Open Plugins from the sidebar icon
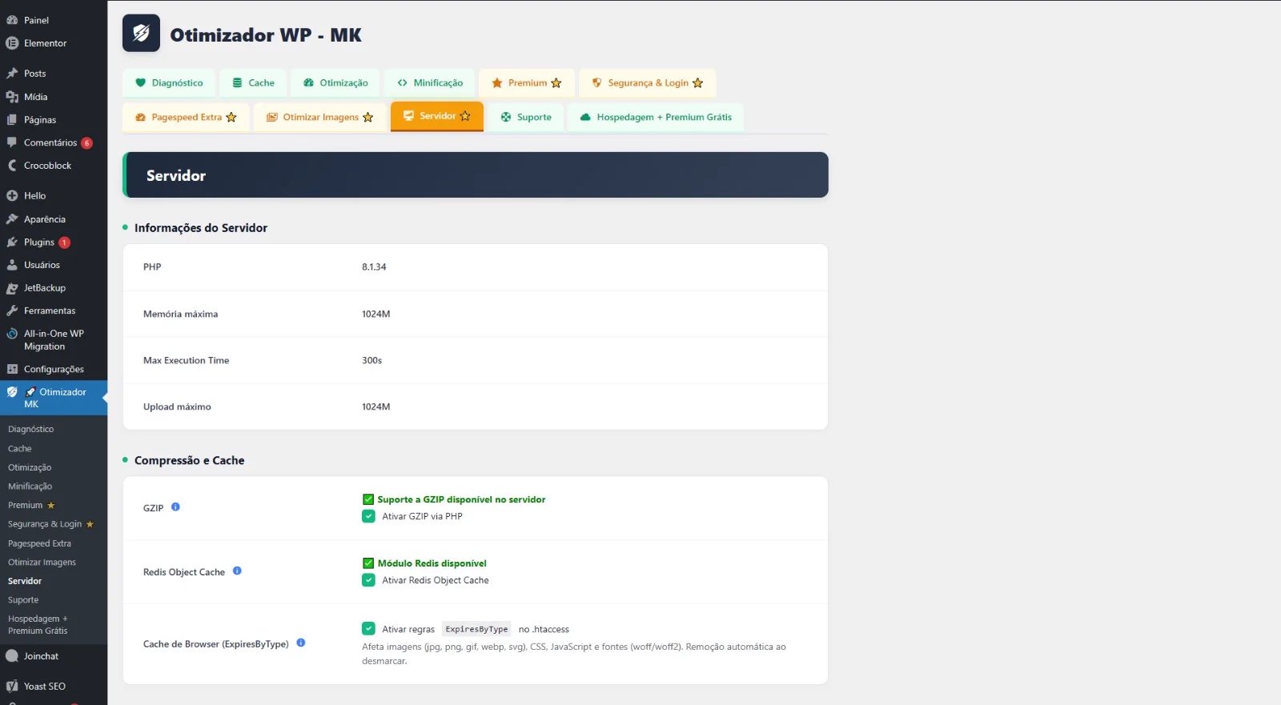Viewport: 1281px width, 705px height. 12,242
